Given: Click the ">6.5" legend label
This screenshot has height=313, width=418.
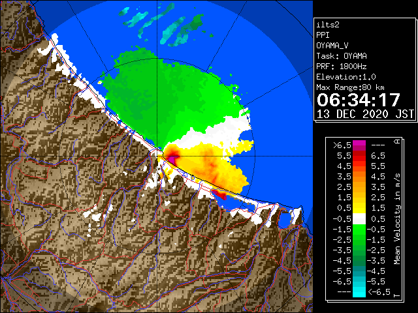Looking at the screenshot, I should [x=342, y=145].
